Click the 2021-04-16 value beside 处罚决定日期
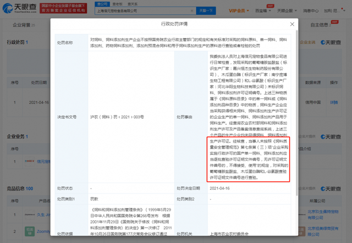This screenshot has width=352, height=243. (x=220, y=188)
